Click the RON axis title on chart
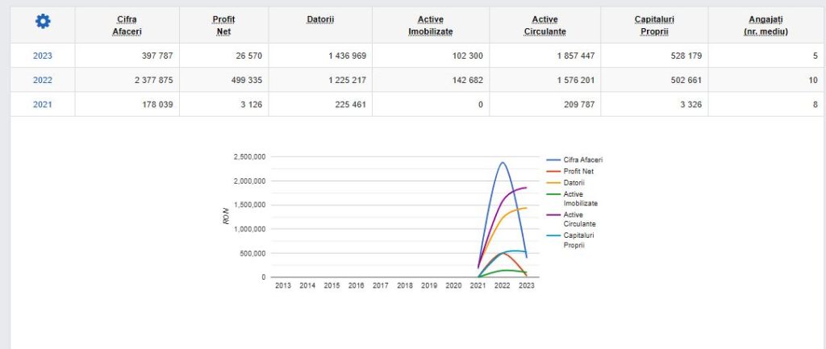 pyautogui.click(x=226, y=217)
